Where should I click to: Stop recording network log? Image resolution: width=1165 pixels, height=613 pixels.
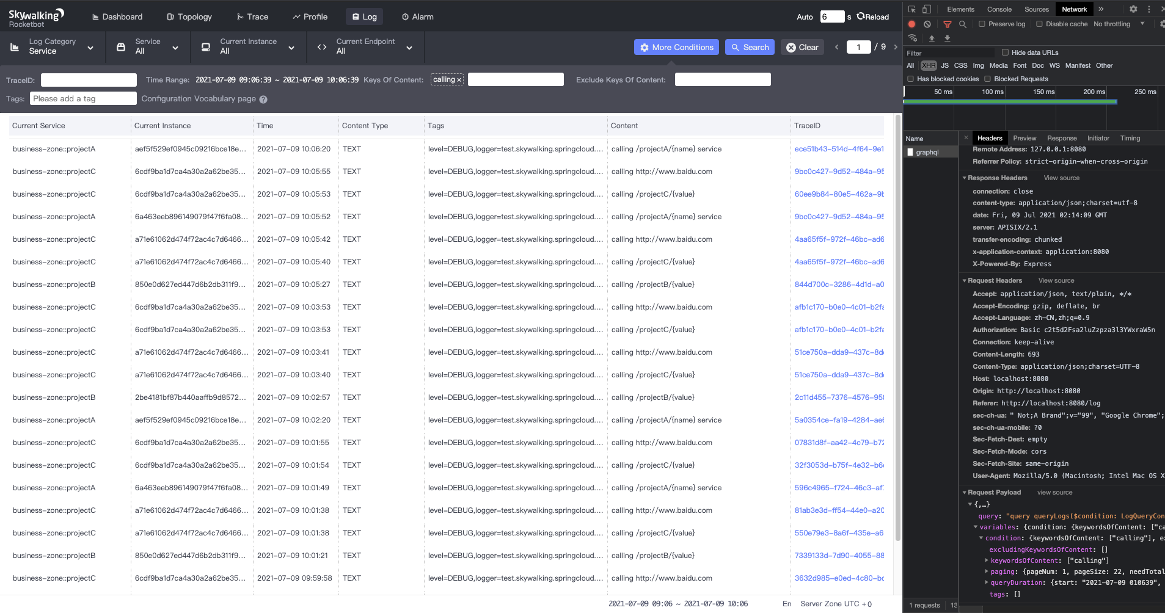[911, 24]
